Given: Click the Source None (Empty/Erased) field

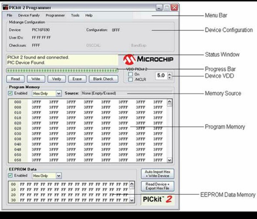Looking at the screenshot, I should pyautogui.click(x=126, y=93).
